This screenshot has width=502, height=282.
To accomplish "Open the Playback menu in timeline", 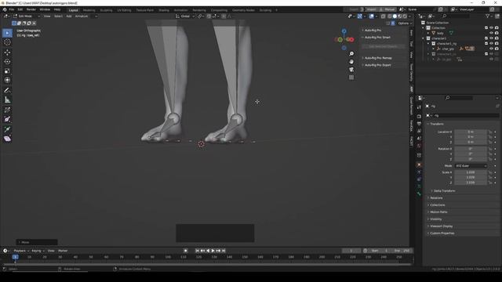I will pos(21,251).
